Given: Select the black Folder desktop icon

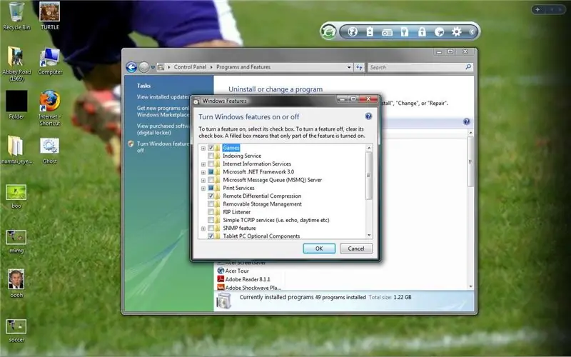Looking at the screenshot, I should click(x=16, y=105).
